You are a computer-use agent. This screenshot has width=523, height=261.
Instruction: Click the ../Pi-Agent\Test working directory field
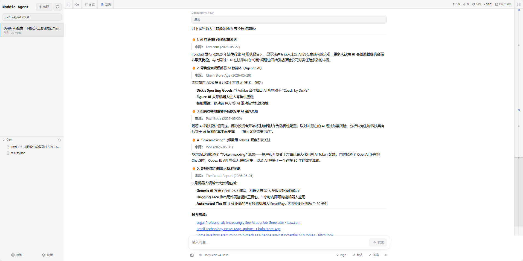coord(32,17)
